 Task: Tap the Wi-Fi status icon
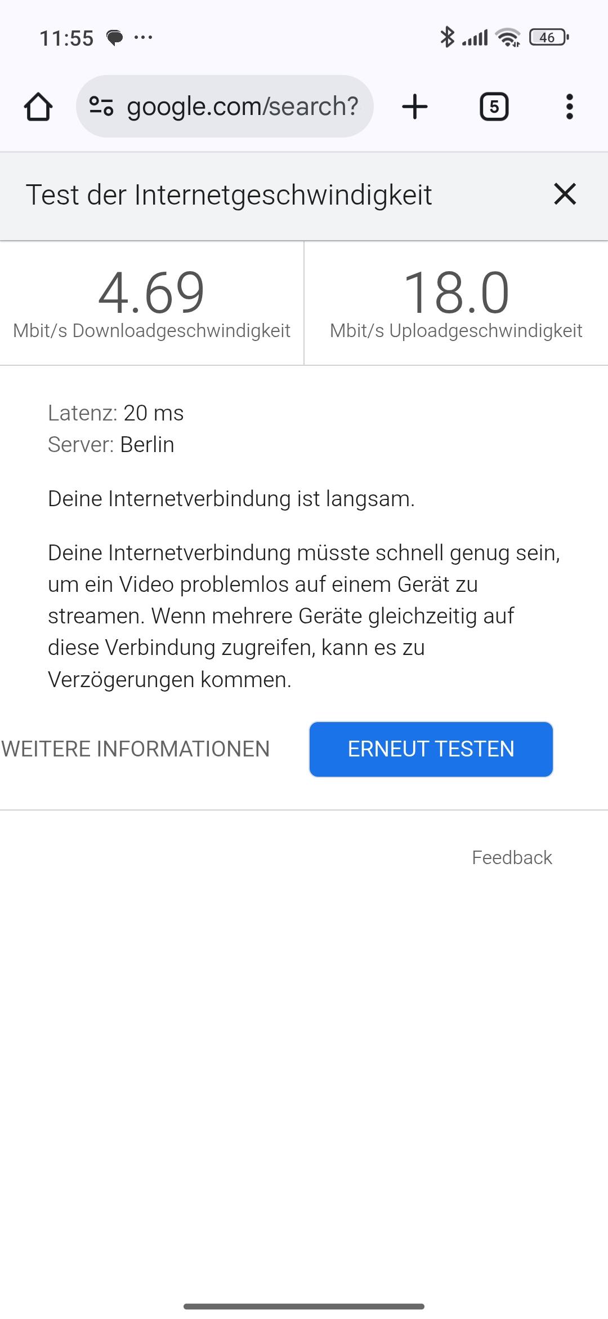[x=508, y=37]
